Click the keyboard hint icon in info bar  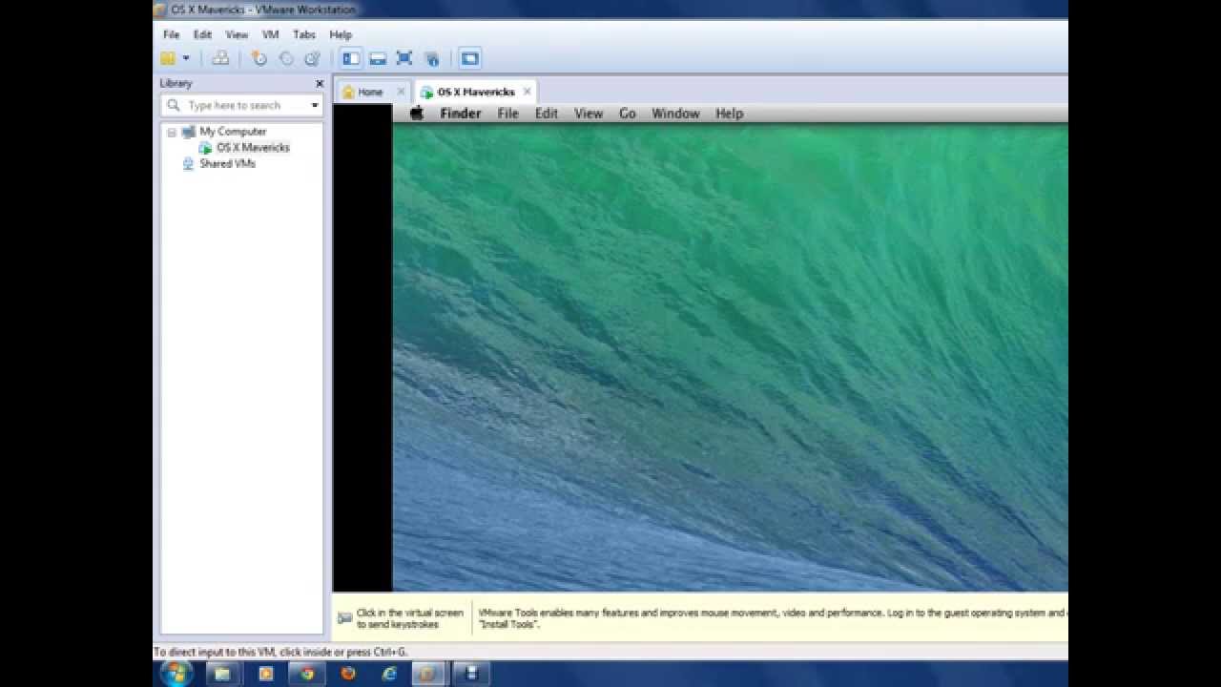344,618
